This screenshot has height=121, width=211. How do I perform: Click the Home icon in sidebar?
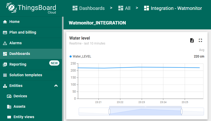[x=5, y=22]
